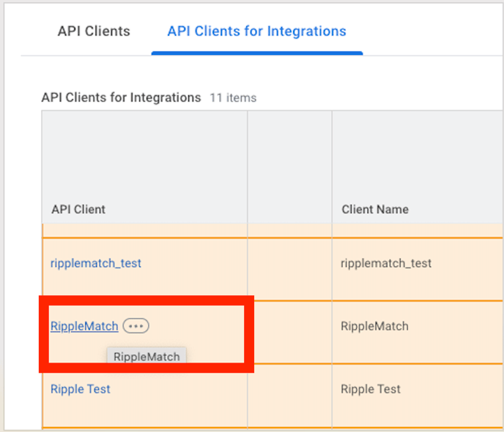Open the RippleMatch API client link
The width and height of the screenshot is (504, 432).
84,326
